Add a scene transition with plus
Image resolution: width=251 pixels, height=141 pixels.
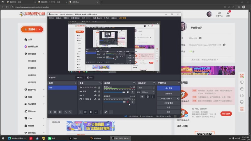point(142,97)
